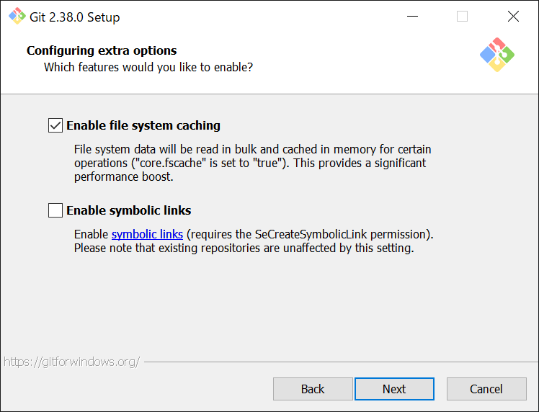539x412 pixels.
Task: Proceed by clicking the Next button
Action: coord(394,389)
